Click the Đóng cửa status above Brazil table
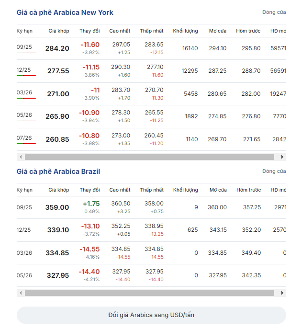The width and height of the screenshot is (301, 330). point(274,171)
